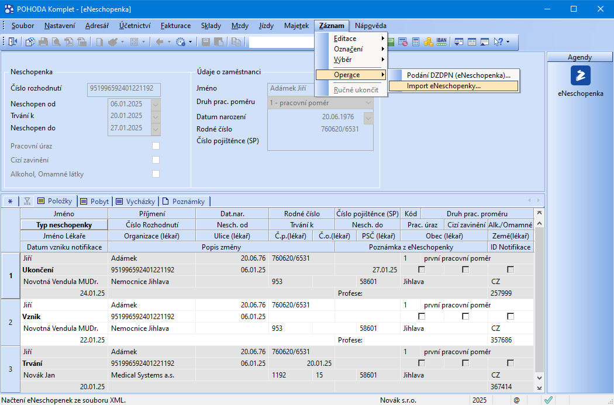Open the eNeschopenka agenda icon
Image resolution: width=614 pixels, height=405 pixels.
coord(580,76)
